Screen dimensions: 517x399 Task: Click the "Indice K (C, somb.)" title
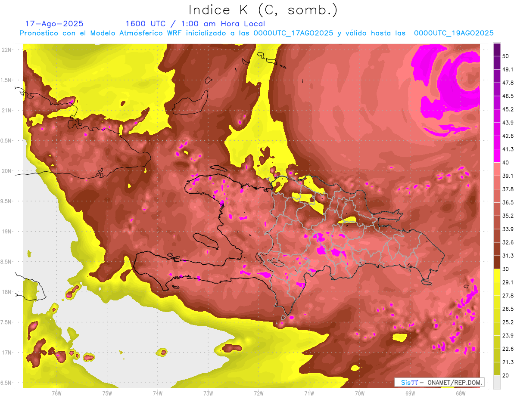point(263,10)
